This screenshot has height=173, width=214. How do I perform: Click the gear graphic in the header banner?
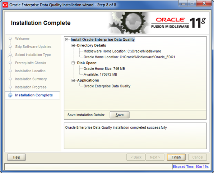click(x=128, y=23)
